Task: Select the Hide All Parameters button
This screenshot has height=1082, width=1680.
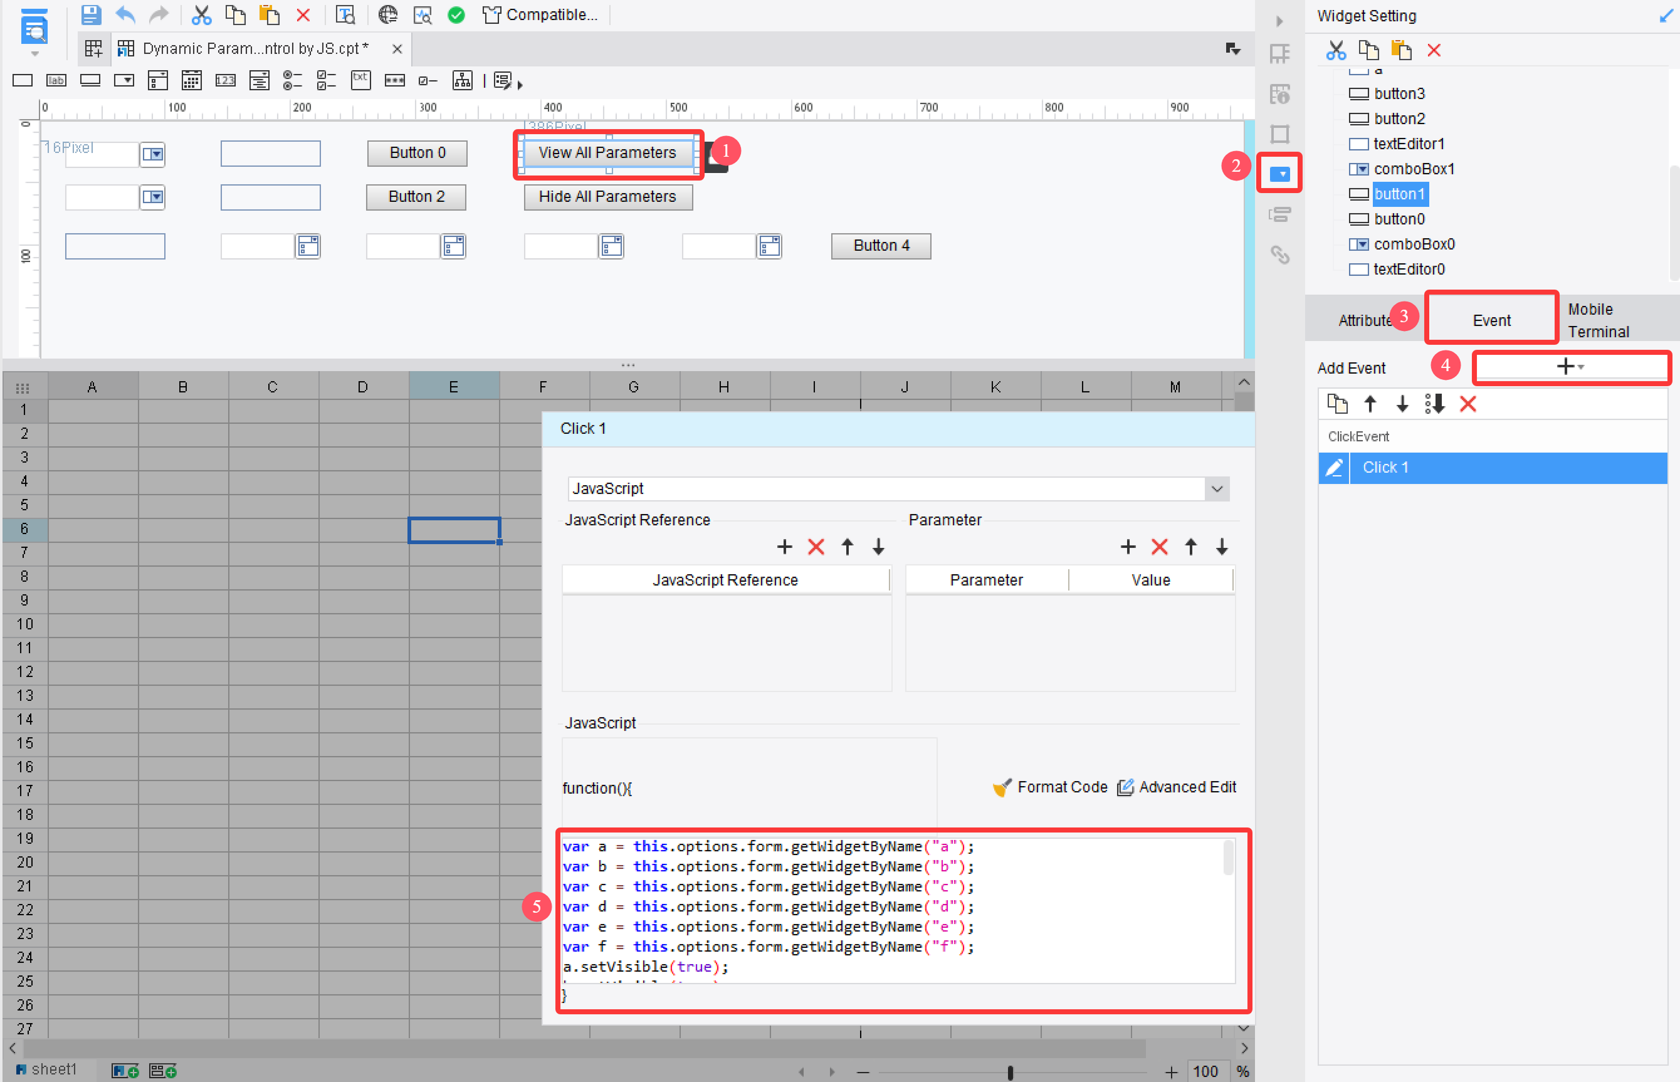Action: click(x=608, y=197)
